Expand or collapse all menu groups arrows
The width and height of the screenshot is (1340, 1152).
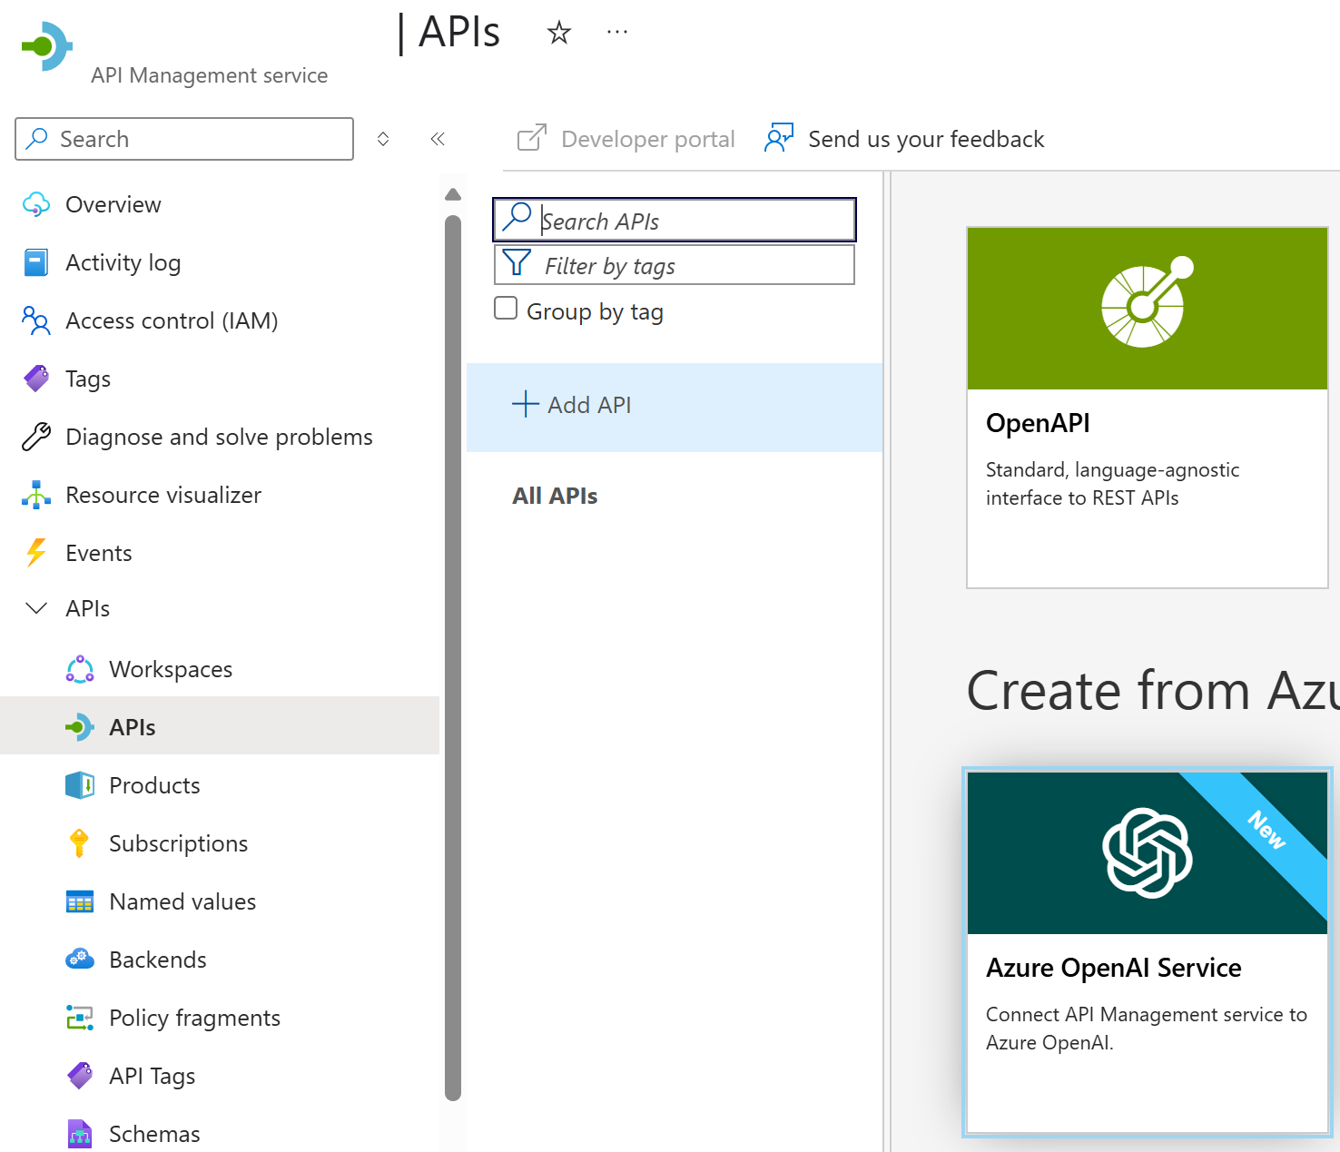click(x=383, y=139)
